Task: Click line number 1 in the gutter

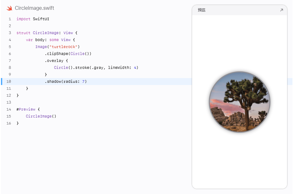Action: tap(10, 19)
